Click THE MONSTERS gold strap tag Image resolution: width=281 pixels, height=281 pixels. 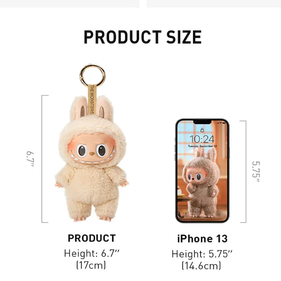(x=92, y=100)
